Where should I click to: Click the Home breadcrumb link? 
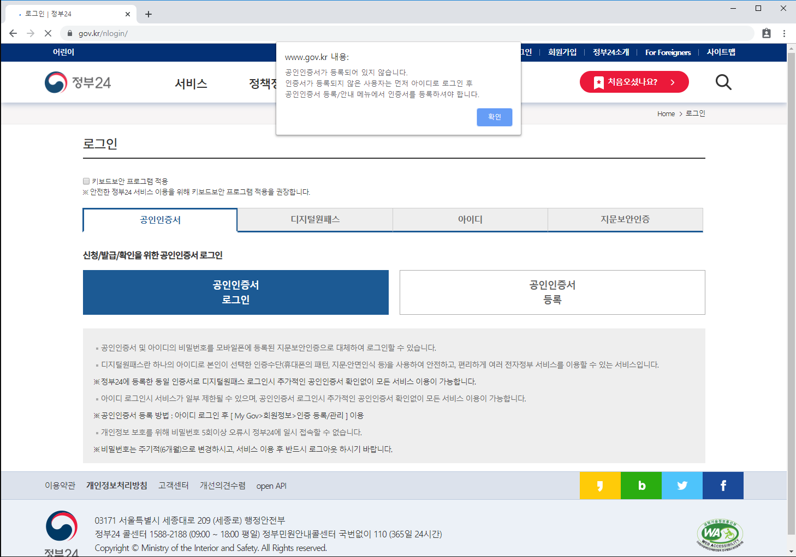tap(666, 113)
